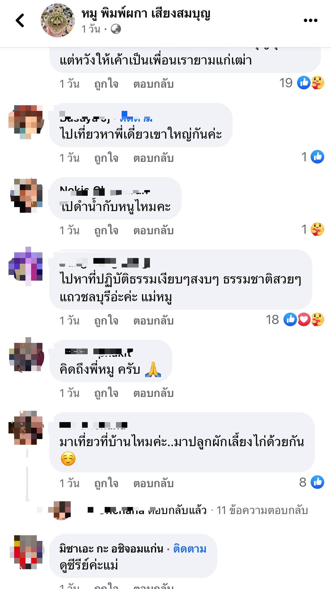Screen dimensions: 331x589
Task: Open มิซาเอะ กะ อชิจอมแก่น profile name
Action: 111,549
